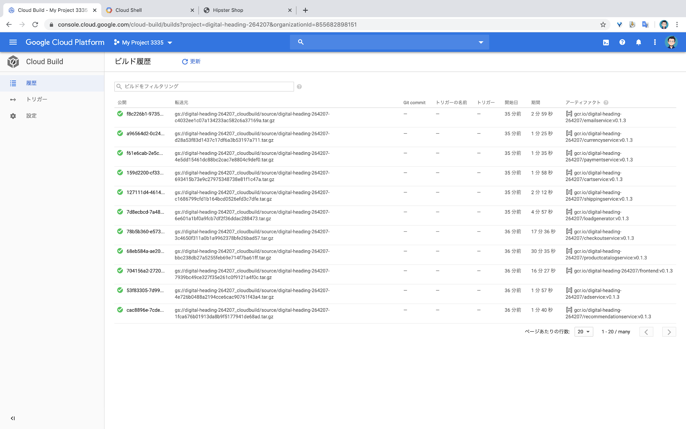Open the three-dot settings menu in blue header
The image size is (686, 429).
pos(655,42)
